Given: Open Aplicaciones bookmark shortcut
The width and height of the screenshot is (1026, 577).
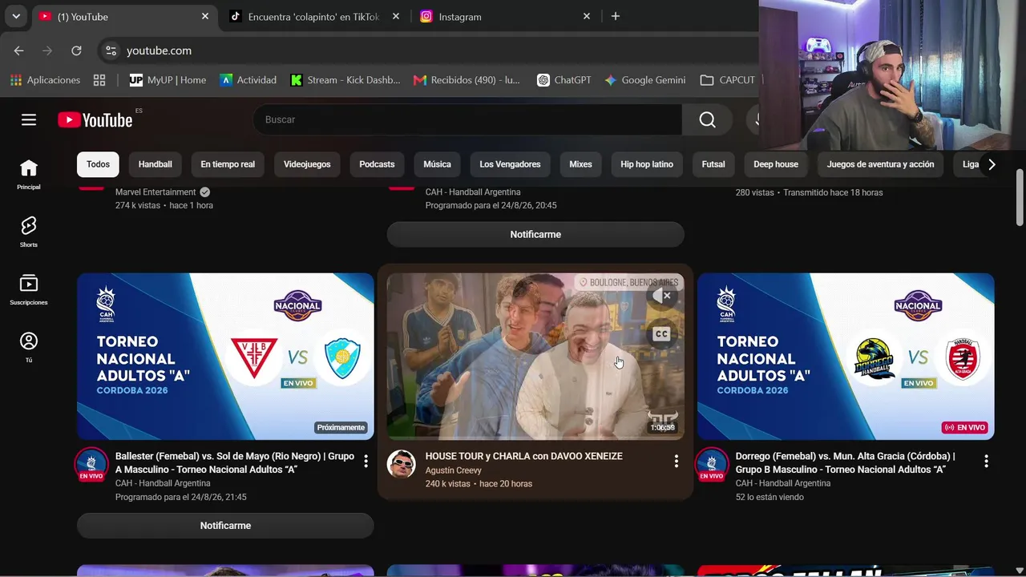Looking at the screenshot, I should click(45, 80).
